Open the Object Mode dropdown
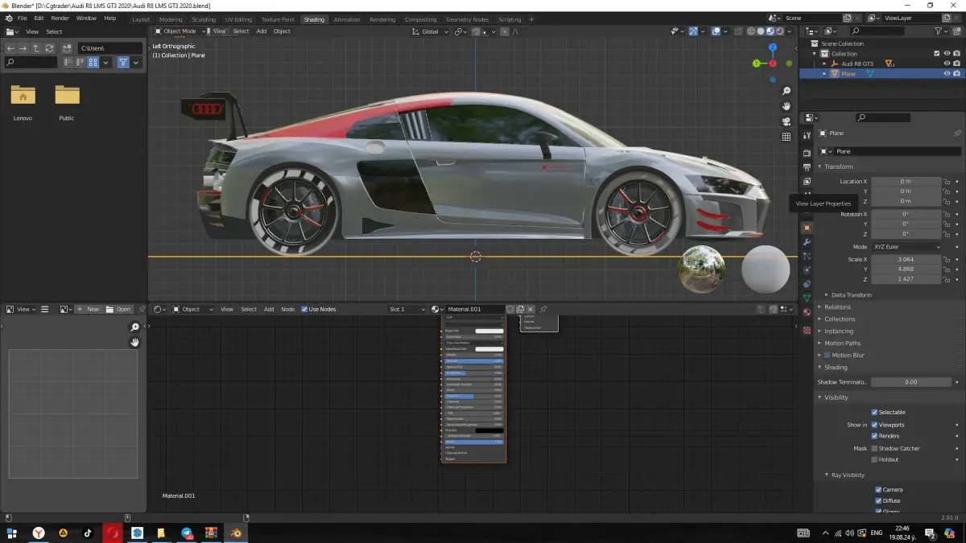Image resolution: width=966 pixels, height=543 pixels. point(179,31)
